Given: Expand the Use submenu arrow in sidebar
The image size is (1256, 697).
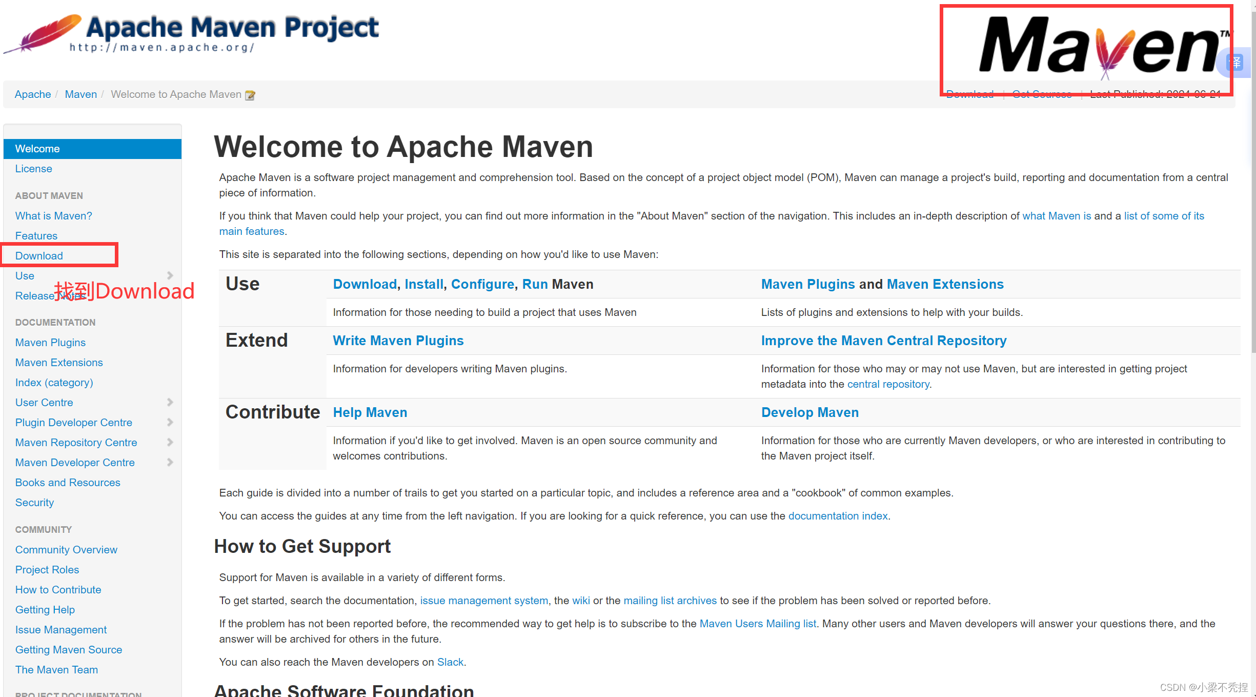Looking at the screenshot, I should pyautogui.click(x=170, y=276).
